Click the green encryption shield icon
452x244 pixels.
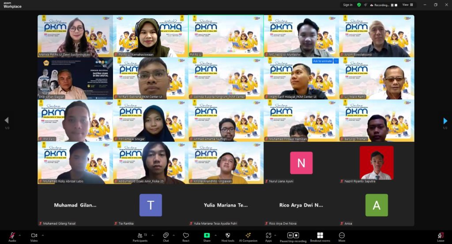[359, 5]
